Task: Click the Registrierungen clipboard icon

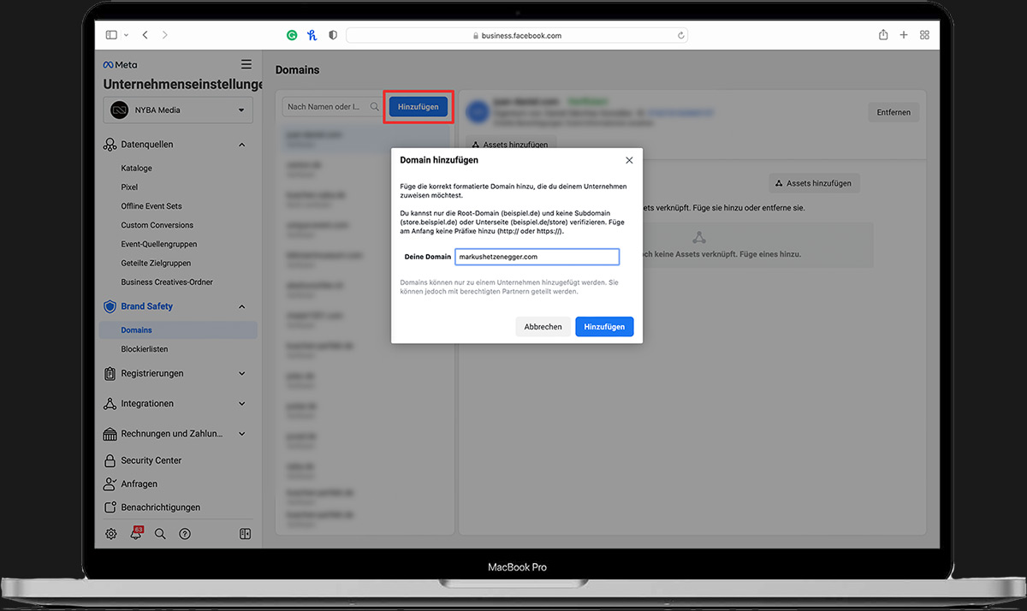Action: tap(110, 374)
